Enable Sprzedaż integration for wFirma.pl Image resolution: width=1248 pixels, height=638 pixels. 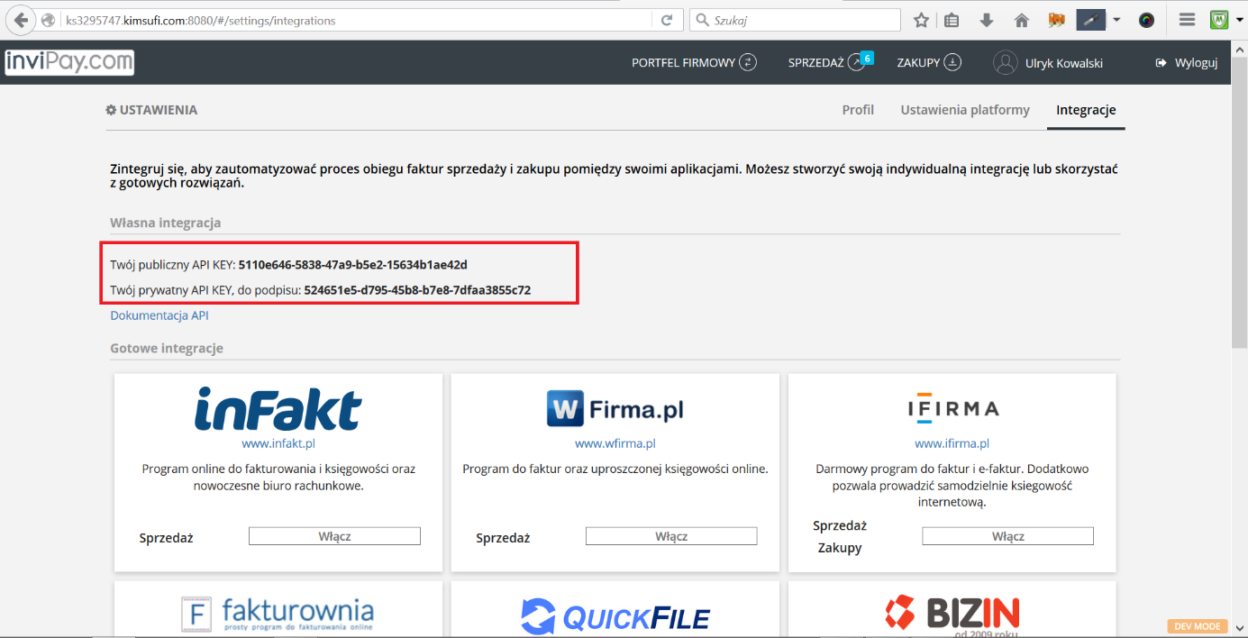click(x=671, y=536)
